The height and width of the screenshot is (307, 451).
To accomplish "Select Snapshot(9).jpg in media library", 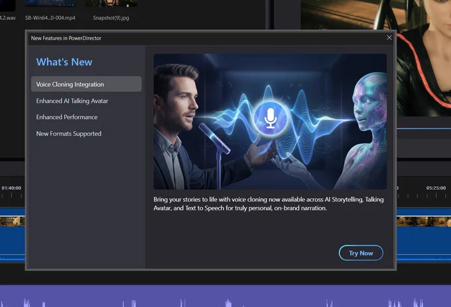I will 111,18.
